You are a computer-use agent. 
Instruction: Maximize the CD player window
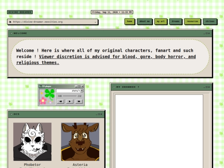79,86
